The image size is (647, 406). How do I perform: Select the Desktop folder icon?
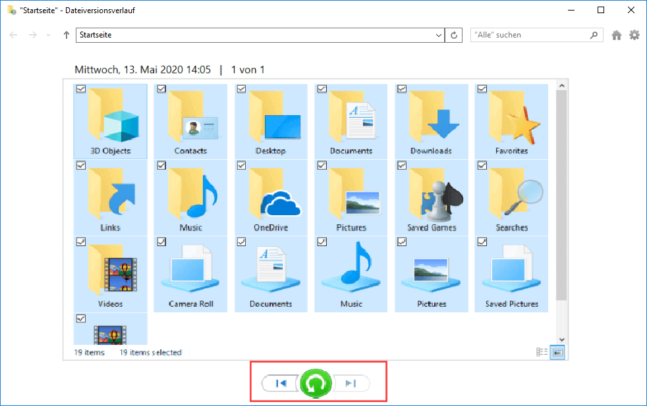click(274, 115)
